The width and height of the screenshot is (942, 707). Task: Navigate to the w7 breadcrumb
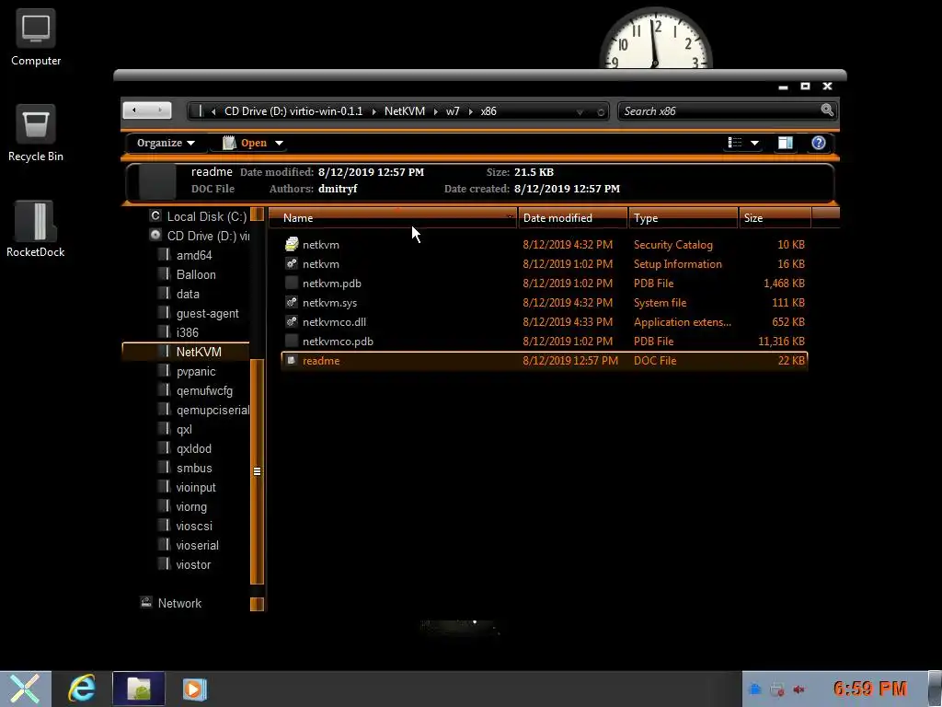pos(453,111)
